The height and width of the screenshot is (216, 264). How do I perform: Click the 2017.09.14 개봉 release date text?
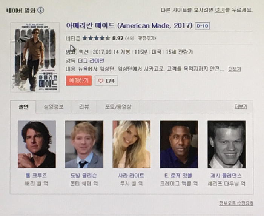point(112,52)
